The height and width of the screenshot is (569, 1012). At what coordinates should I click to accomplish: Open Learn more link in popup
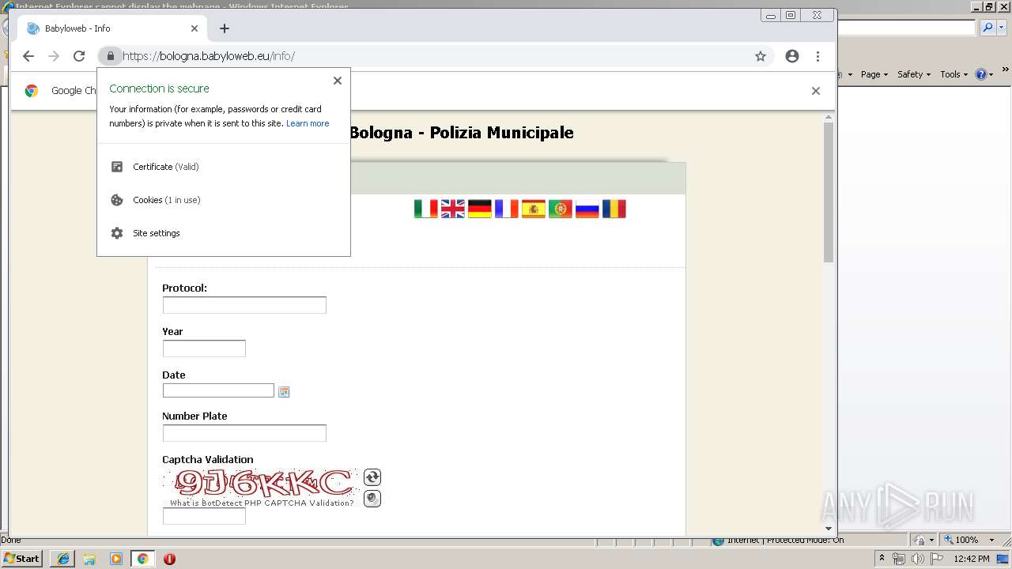tap(308, 123)
